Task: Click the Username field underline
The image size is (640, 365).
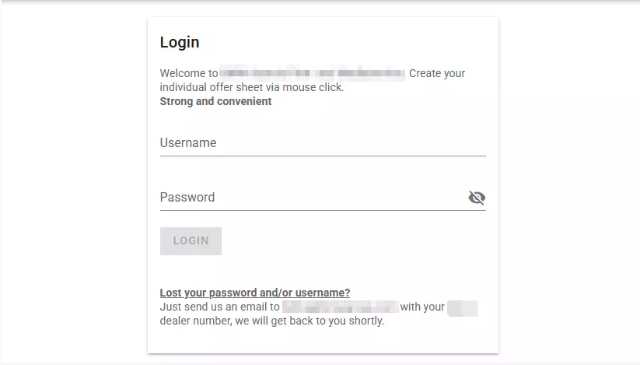Action: [x=323, y=156]
